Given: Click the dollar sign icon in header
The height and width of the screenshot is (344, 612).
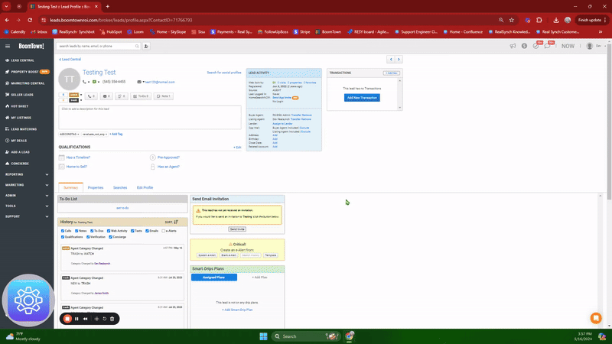Looking at the screenshot, I should tap(524, 46).
